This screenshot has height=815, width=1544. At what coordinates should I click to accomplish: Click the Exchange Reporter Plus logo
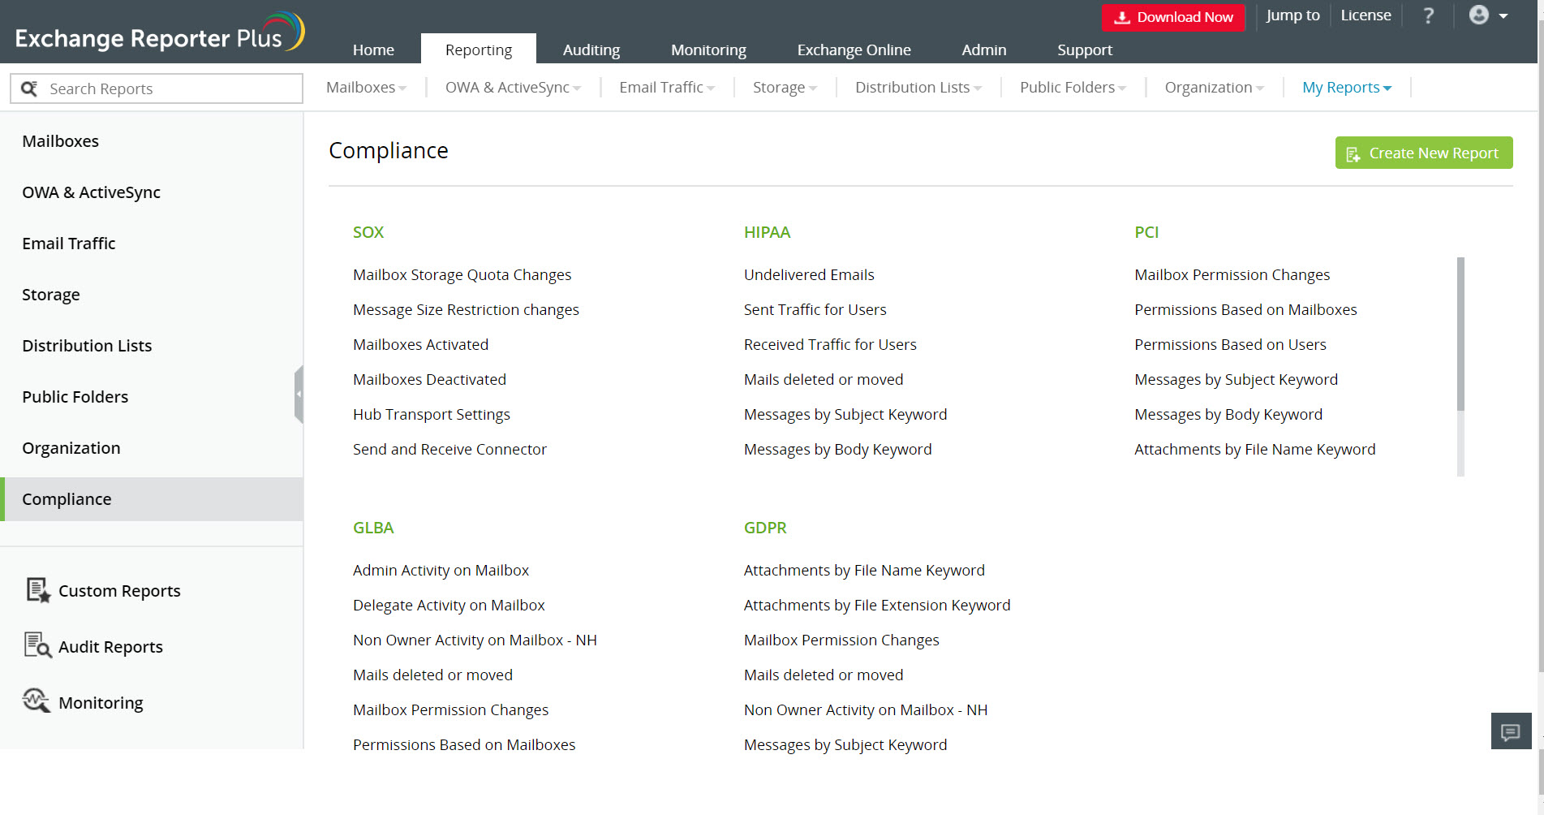tap(160, 33)
